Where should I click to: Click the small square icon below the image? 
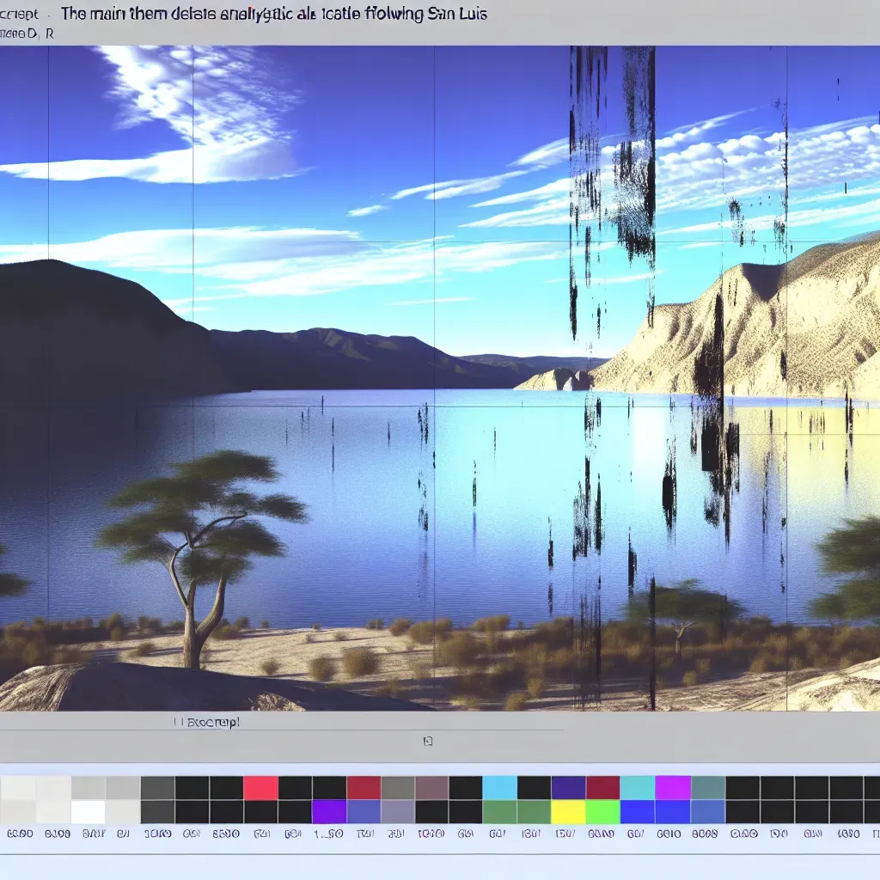(x=428, y=742)
